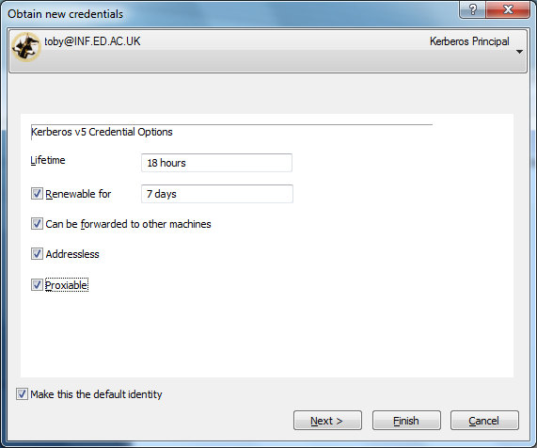Click the Kerberos v5 Credential Options heading
This screenshot has width=537, height=448.
102,132
